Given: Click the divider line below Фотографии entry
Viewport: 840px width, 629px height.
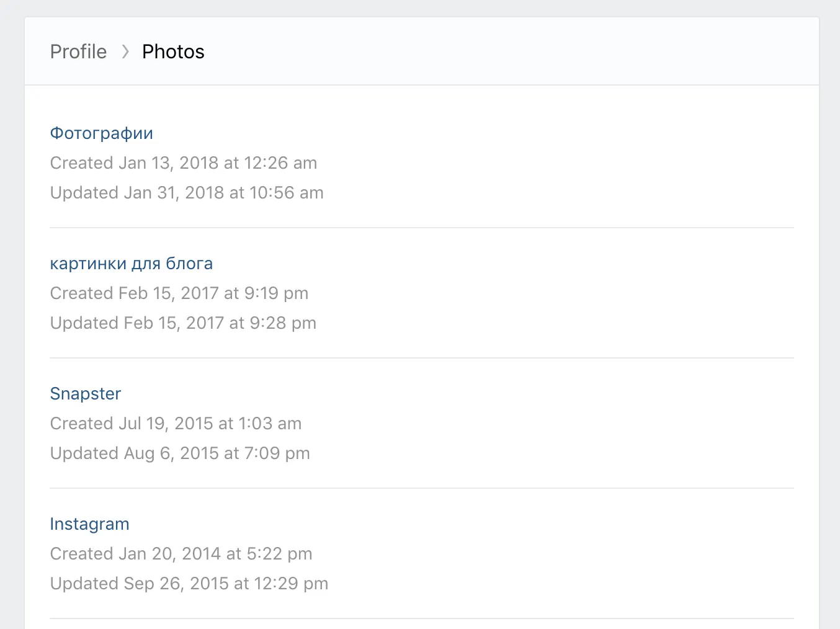Looking at the screenshot, I should pos(422,228).
